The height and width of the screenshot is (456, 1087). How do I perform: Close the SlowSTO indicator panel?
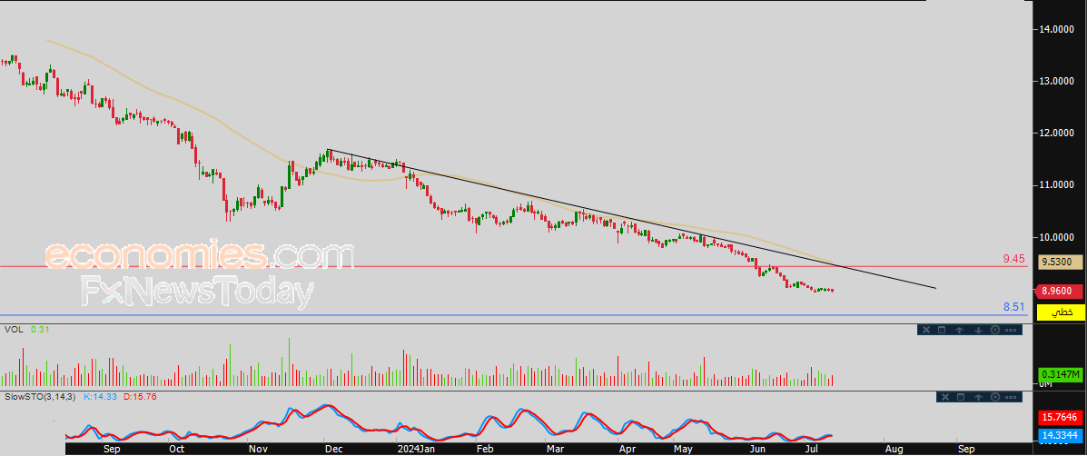tap(945, 397)
